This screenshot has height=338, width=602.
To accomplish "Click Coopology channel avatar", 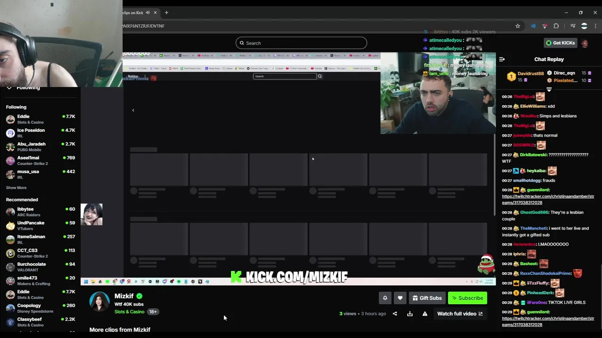I will pyautogui.click(x=10, y=308).
